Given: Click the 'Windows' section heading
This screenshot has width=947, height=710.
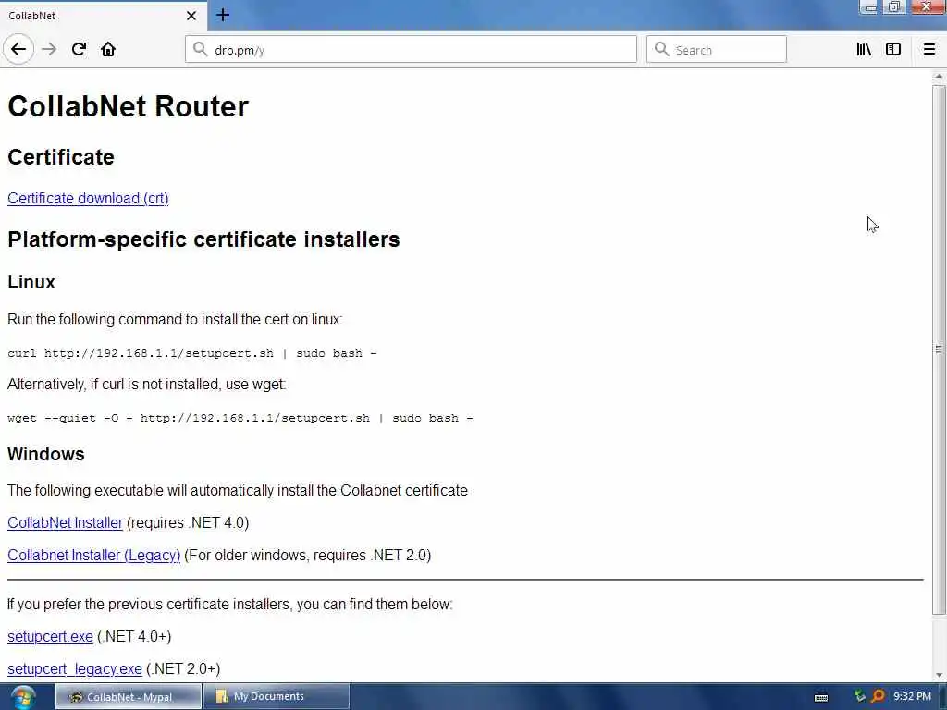Looking at the screenshot, I should (46, 455).
